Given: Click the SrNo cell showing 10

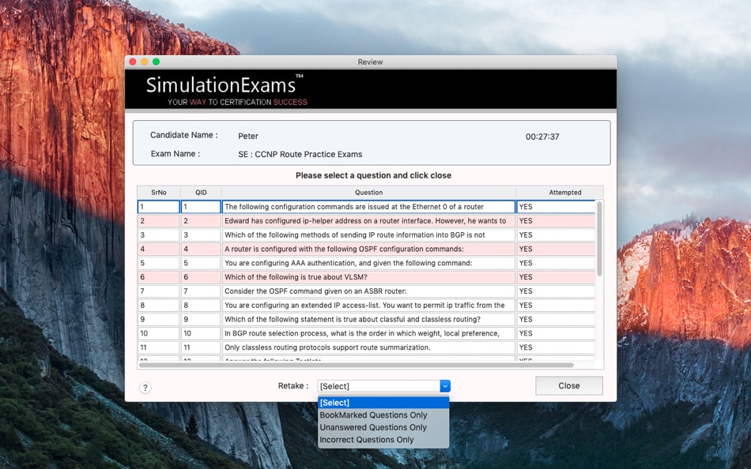Looking at the screenshot, I should (159, 333).
